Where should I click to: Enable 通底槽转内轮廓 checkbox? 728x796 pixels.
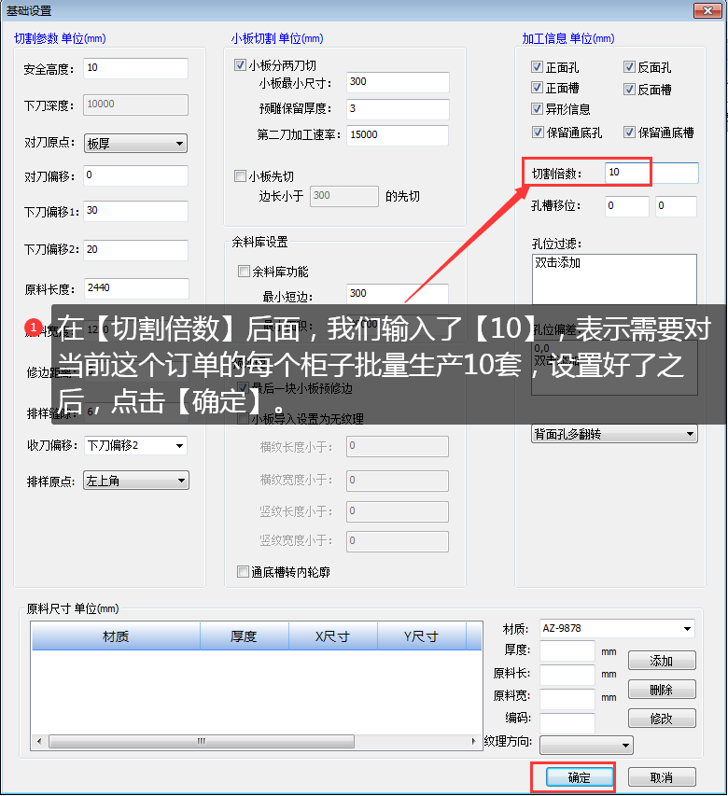tap(243, 572)
